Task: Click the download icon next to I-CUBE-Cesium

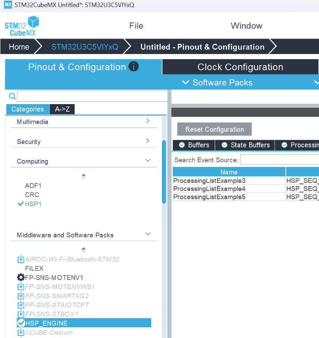Action: click(x=21, y=332)
